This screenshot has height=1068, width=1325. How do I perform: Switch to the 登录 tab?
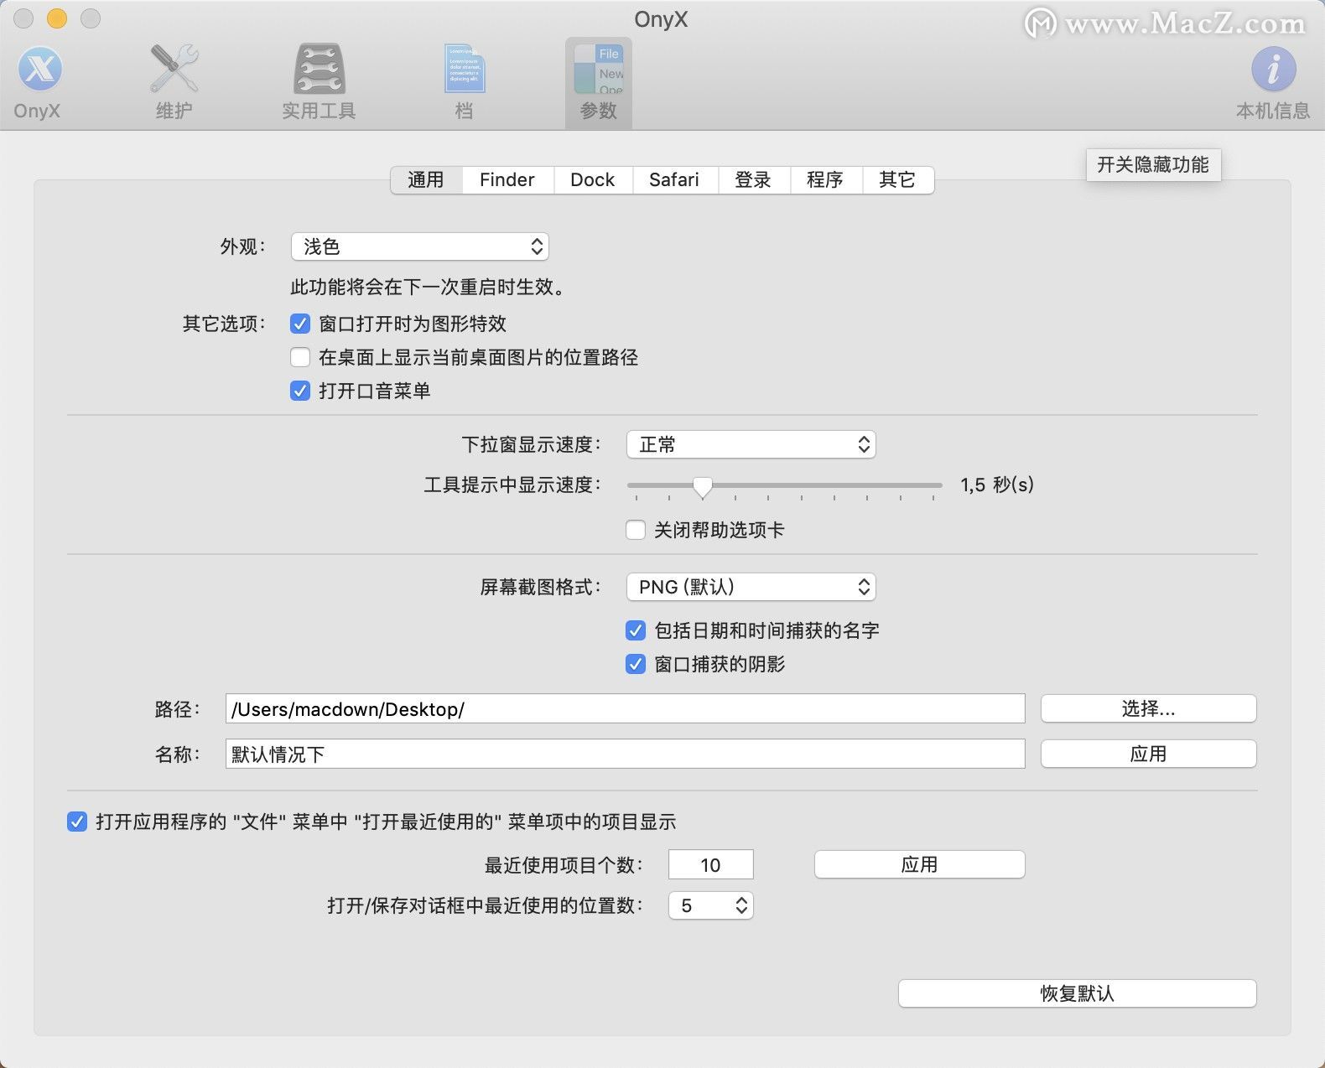(x=753, y=179)
